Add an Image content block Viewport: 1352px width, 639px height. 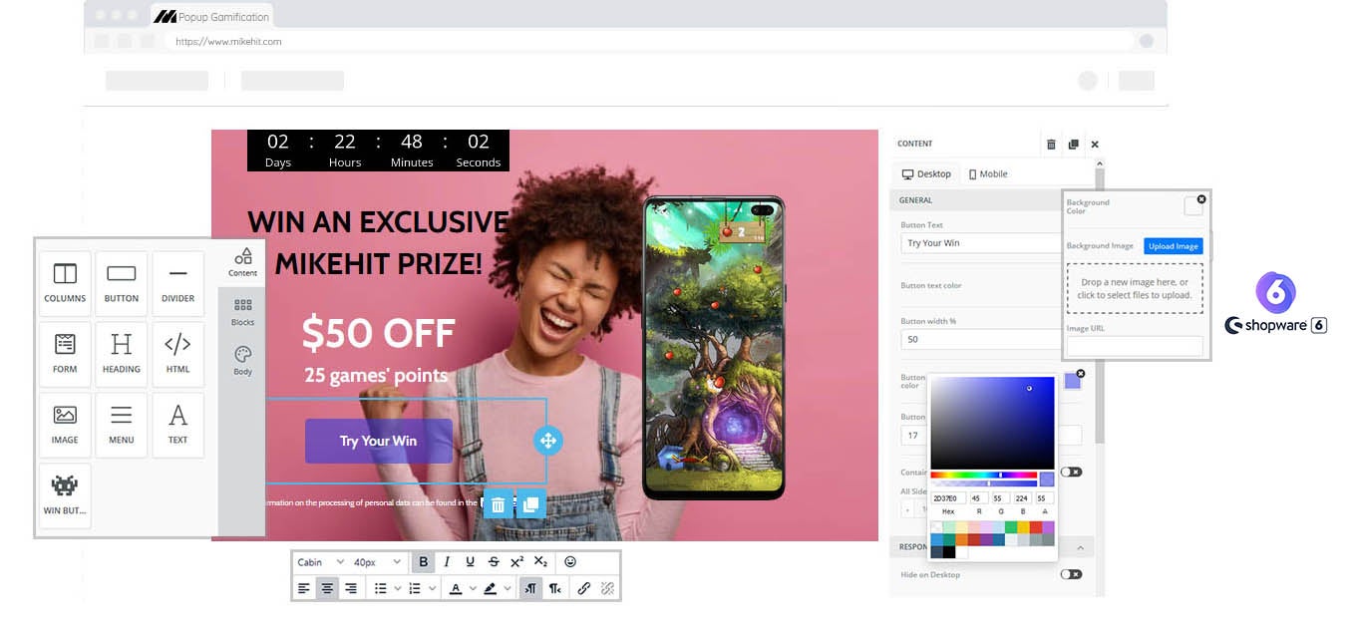pos(65,426)
